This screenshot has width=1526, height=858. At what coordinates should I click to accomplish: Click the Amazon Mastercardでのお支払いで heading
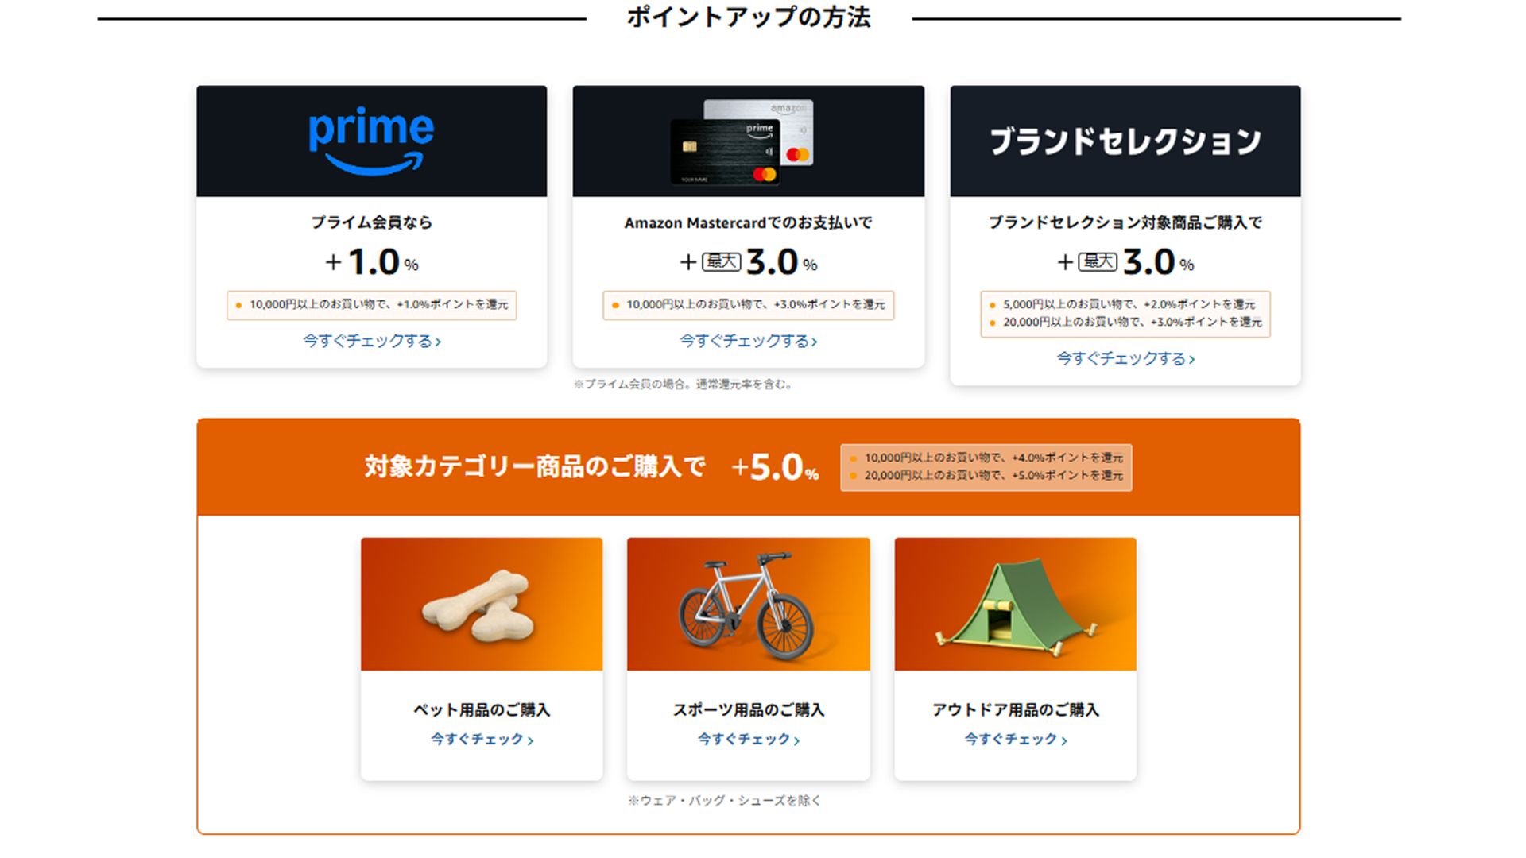pyautogui.click(x=748, y=223)
